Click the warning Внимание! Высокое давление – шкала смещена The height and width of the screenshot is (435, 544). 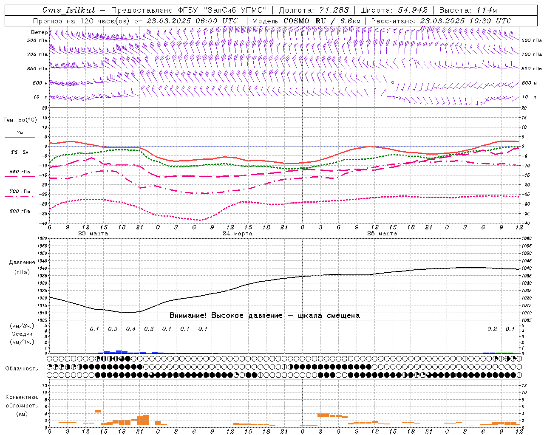point(265,315)
